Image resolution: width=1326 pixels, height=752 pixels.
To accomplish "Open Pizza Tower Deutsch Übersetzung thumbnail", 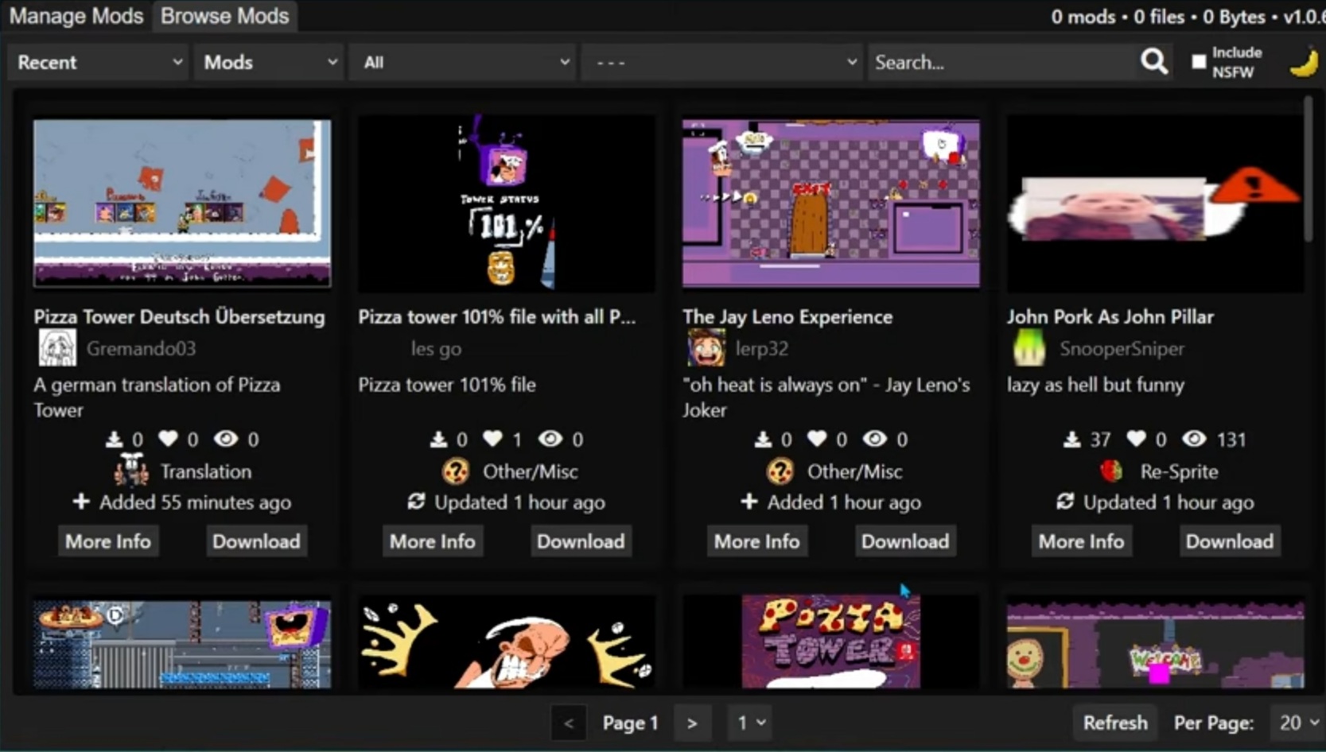I will [x=182, y=204].
